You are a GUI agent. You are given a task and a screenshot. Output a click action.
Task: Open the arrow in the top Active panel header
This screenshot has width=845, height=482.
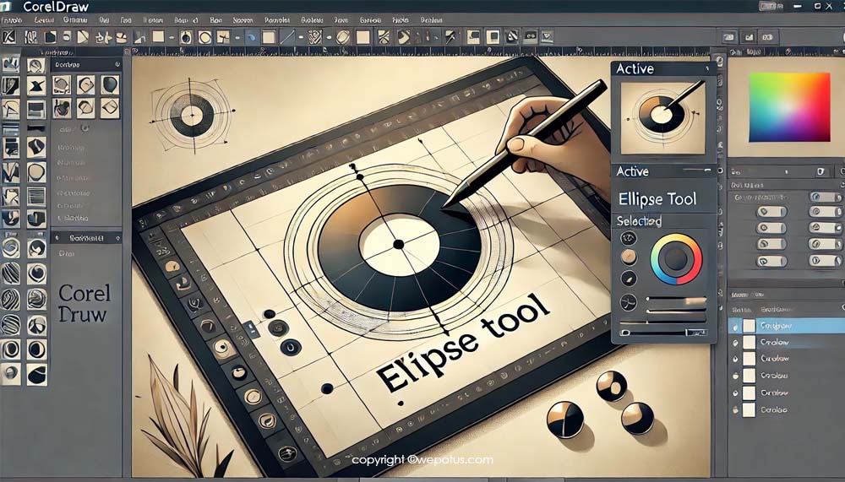[x=707, y=69]
